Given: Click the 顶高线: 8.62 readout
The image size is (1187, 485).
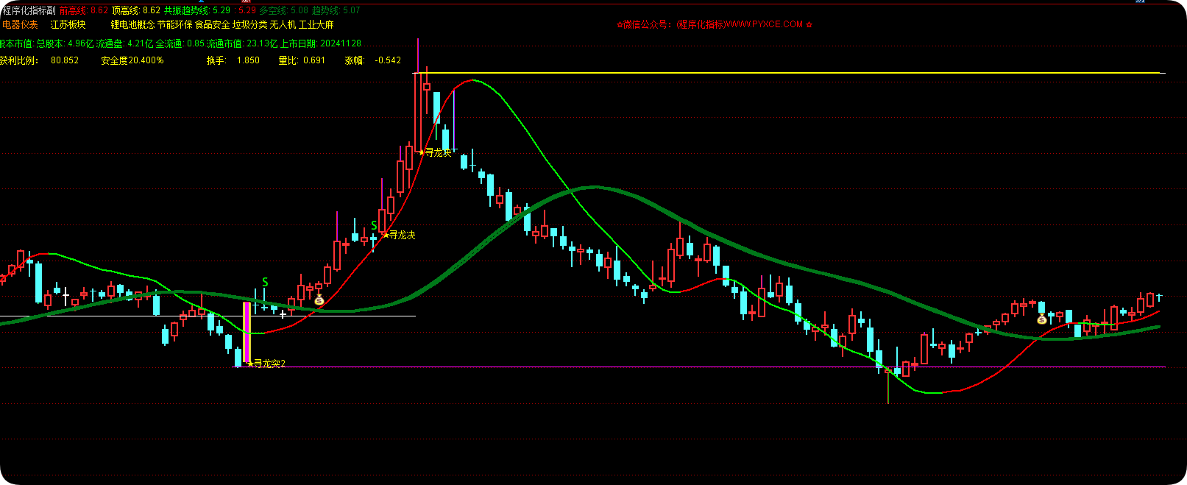Looking at the screenshot, I should click(x=136, y=10).
